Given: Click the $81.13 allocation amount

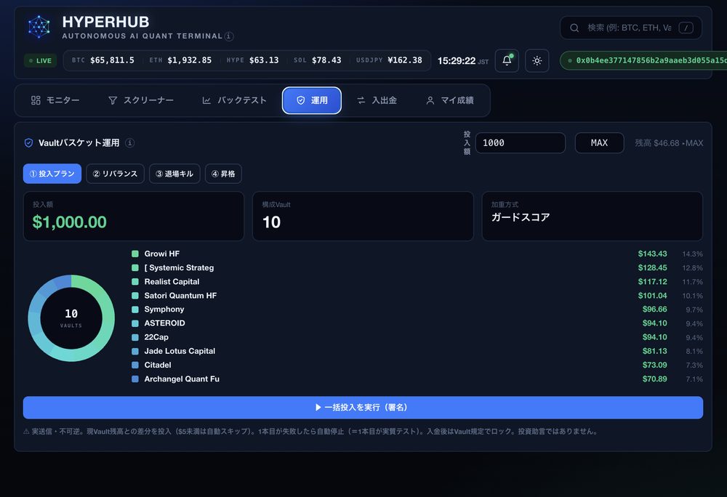Looking at the screenshot, I should click(655, 351).
